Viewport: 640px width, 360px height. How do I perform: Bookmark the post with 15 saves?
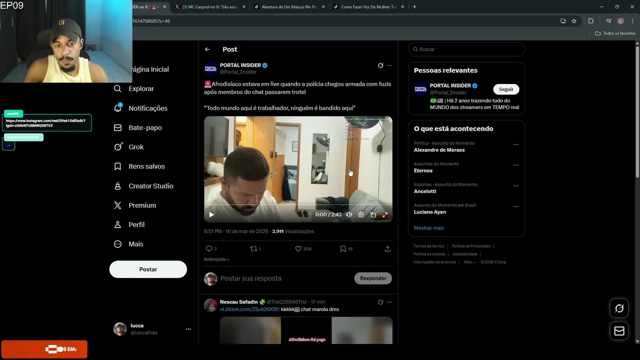tap(346, 248)
